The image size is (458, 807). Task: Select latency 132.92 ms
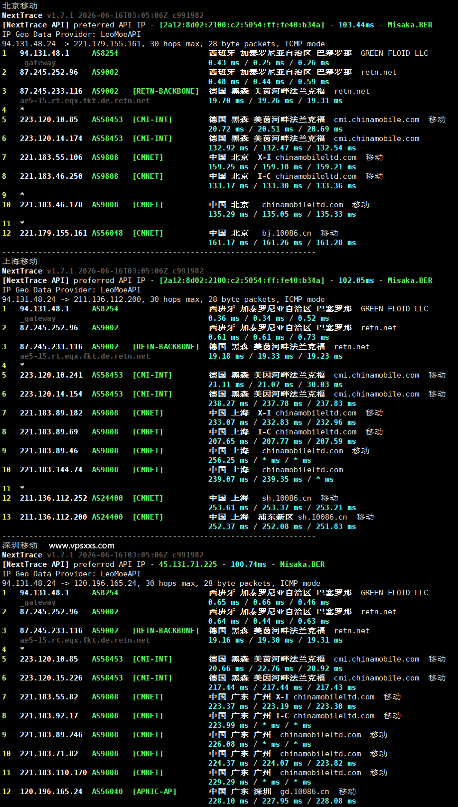pyautogui.click(x=228, y=148)
